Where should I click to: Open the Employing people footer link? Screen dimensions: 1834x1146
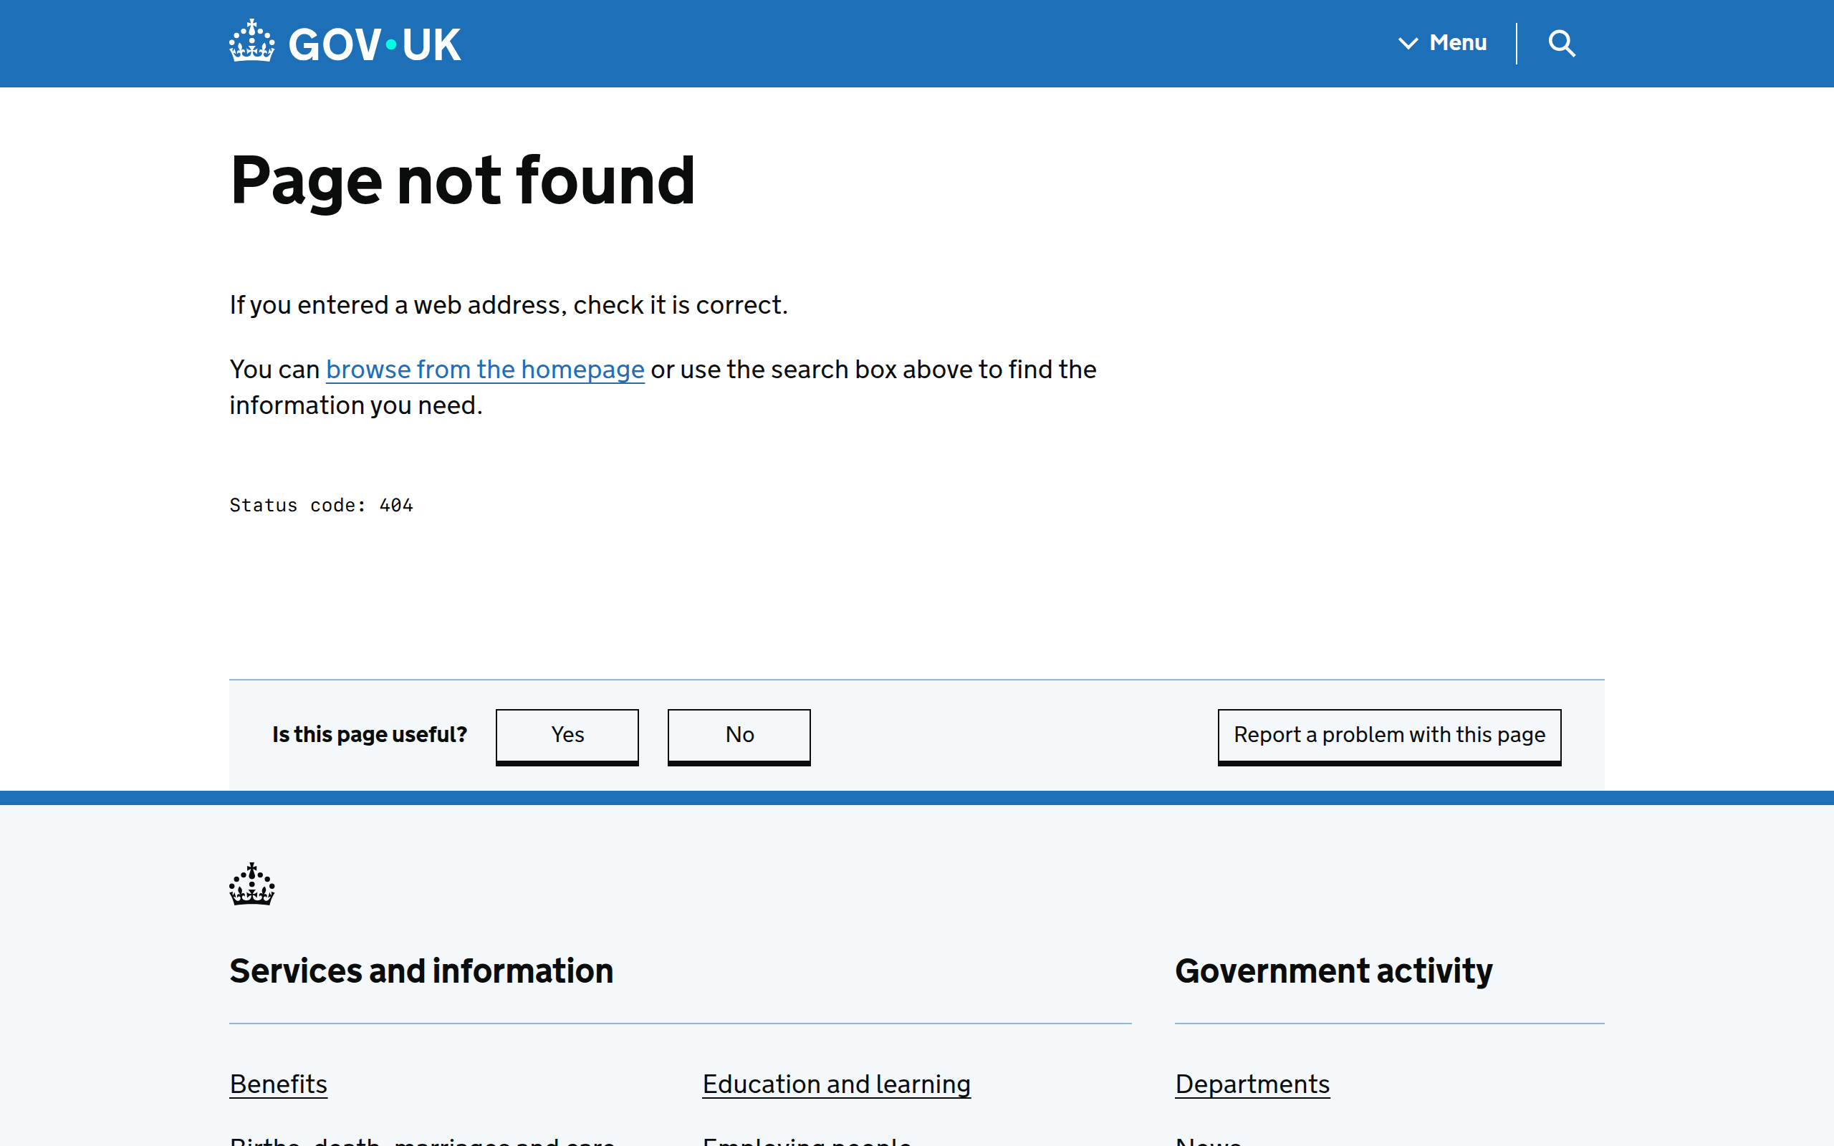(x=807, y=1142)
